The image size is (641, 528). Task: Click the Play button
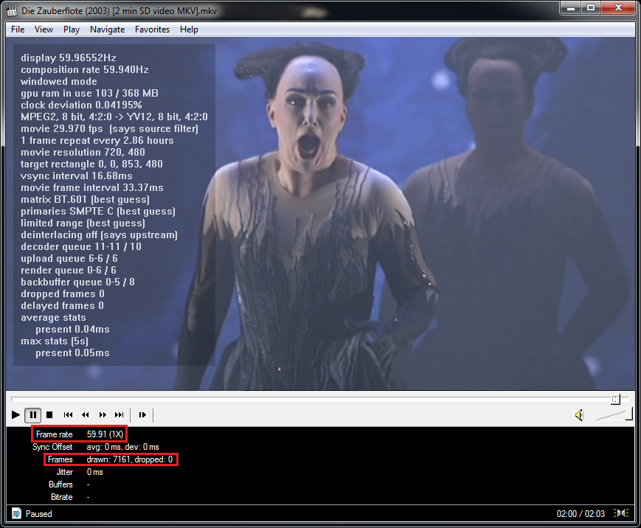[x=15, y=414]
